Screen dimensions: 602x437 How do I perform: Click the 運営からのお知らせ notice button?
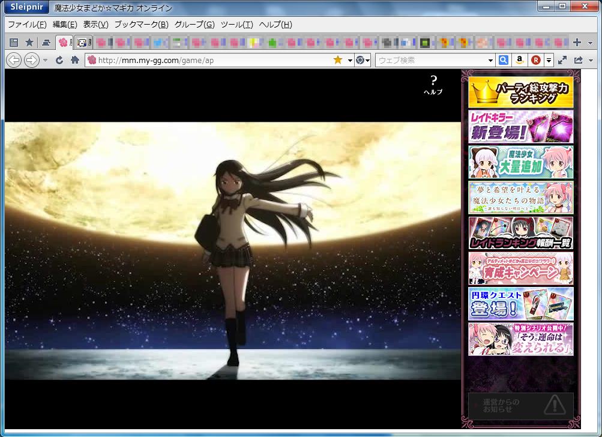click(520, 406)
